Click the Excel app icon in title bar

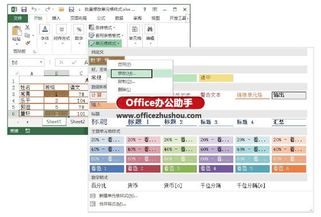(14, 9)
